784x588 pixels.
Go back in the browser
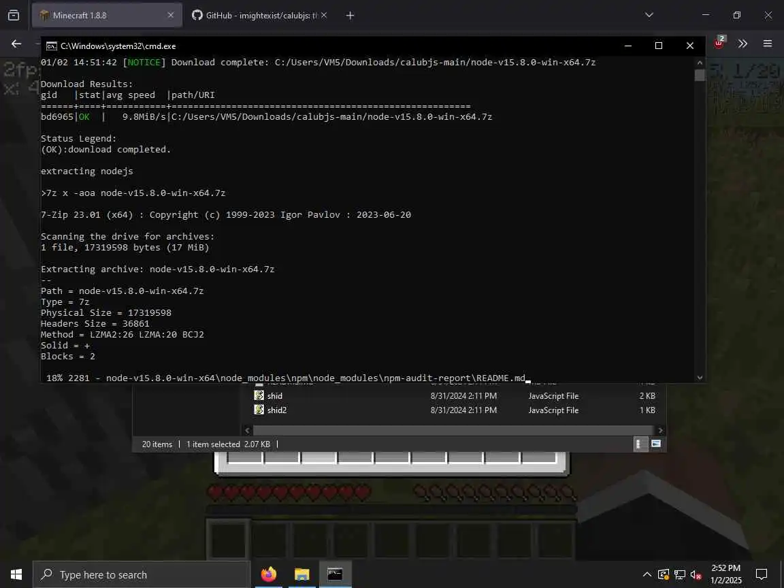point(16,44)
